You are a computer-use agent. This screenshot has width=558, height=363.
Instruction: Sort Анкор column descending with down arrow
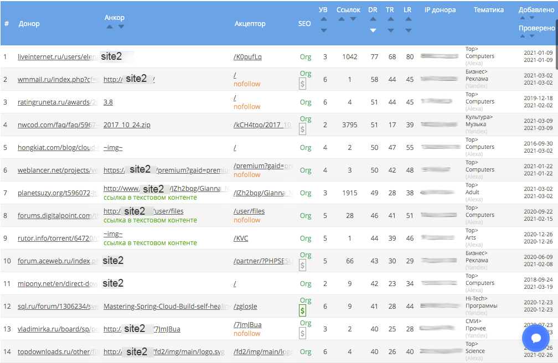point(121,27)
